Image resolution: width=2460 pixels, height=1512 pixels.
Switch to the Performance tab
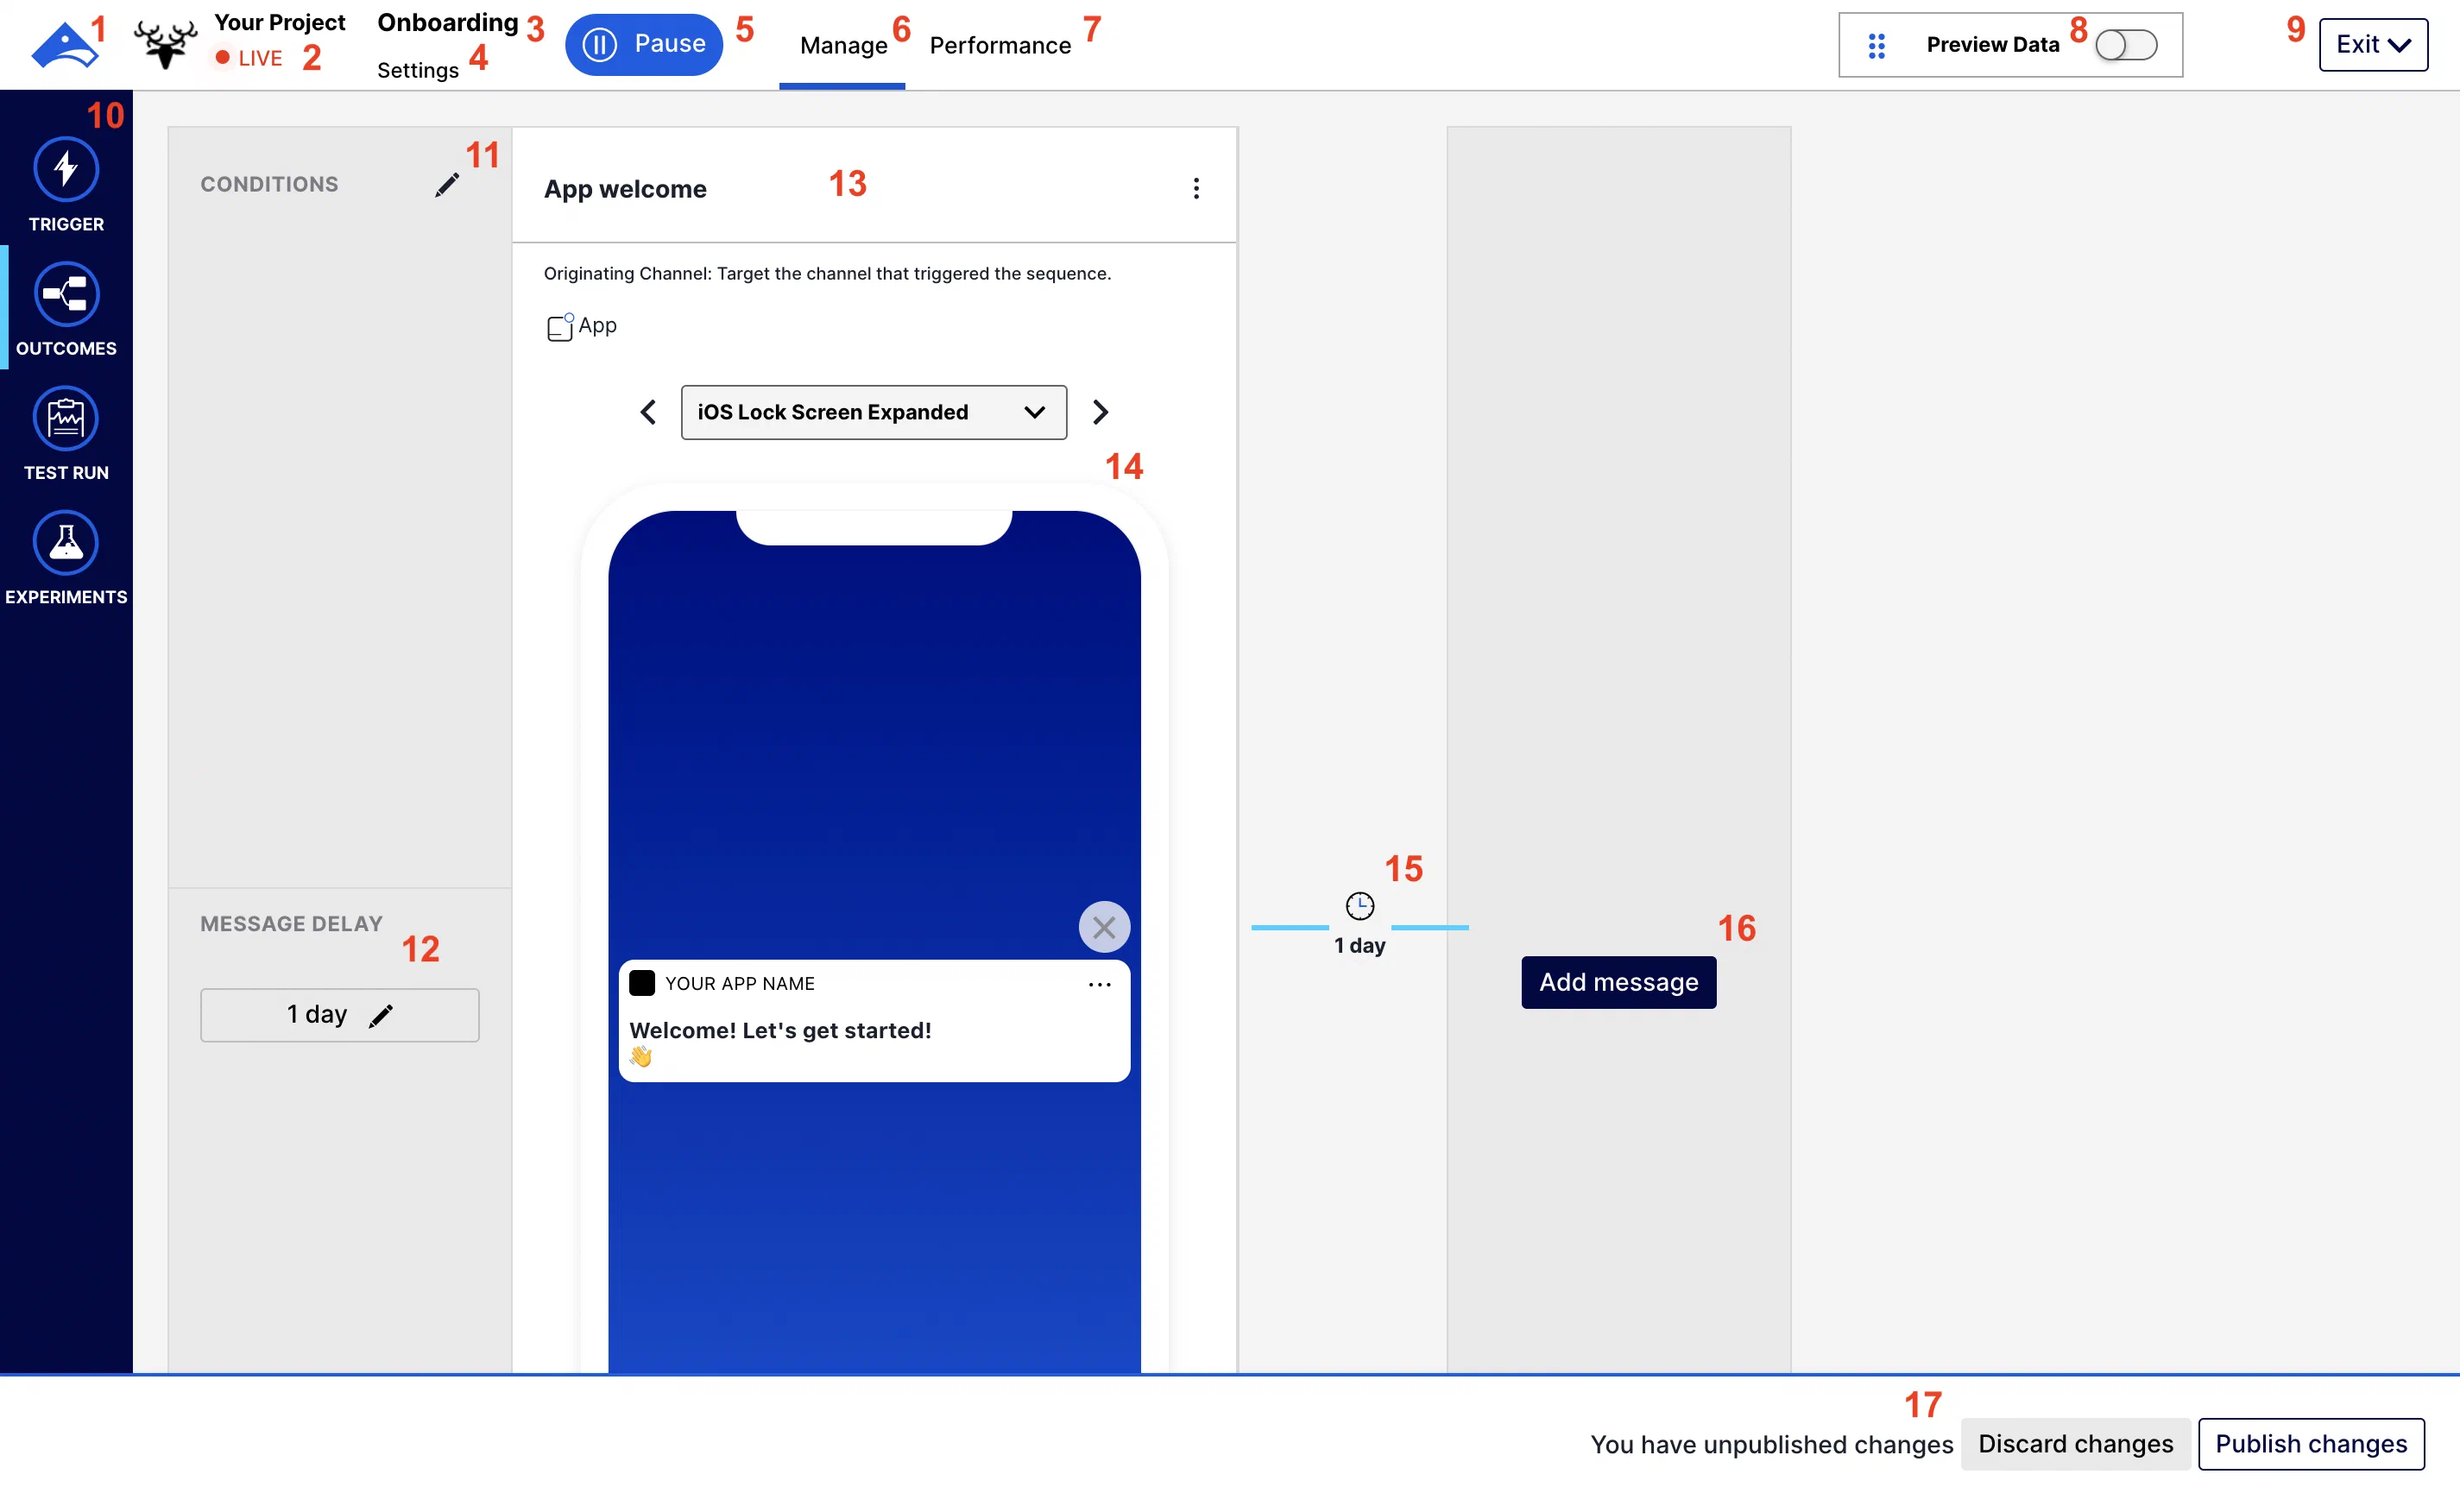click(1000, 46)
